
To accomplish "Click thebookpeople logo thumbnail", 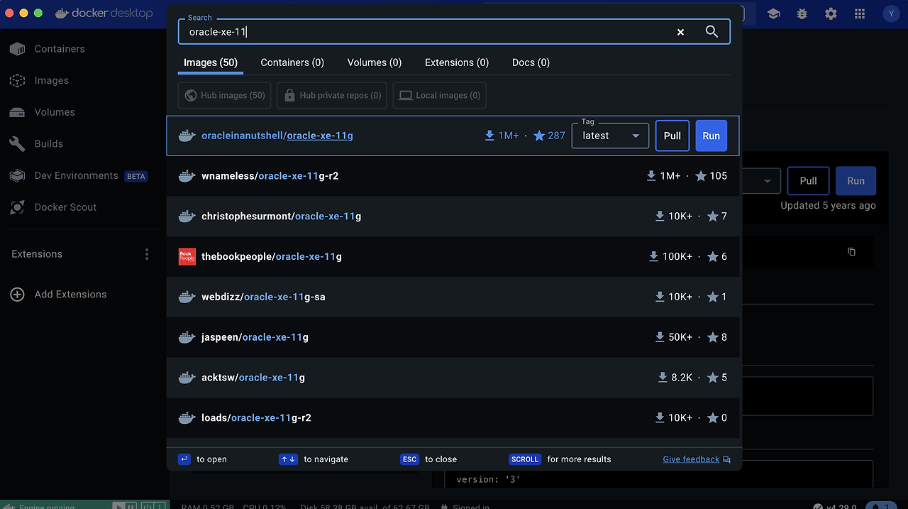I will point(187,256).
